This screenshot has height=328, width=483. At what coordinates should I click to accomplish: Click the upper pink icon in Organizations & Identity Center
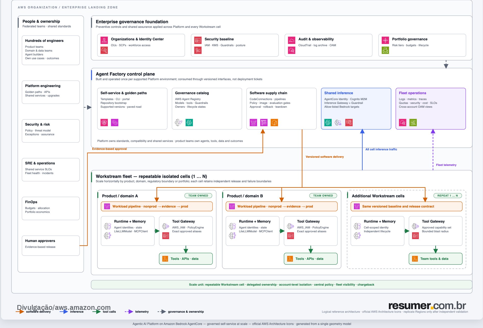104,40
